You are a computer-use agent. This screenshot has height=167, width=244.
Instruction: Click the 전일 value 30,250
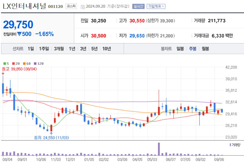click(x=98, y=21)
